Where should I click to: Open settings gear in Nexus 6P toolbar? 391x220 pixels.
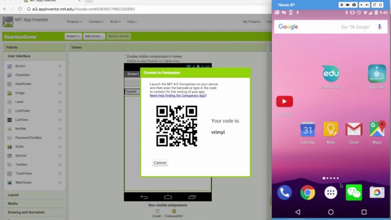[x=342, y=5]
